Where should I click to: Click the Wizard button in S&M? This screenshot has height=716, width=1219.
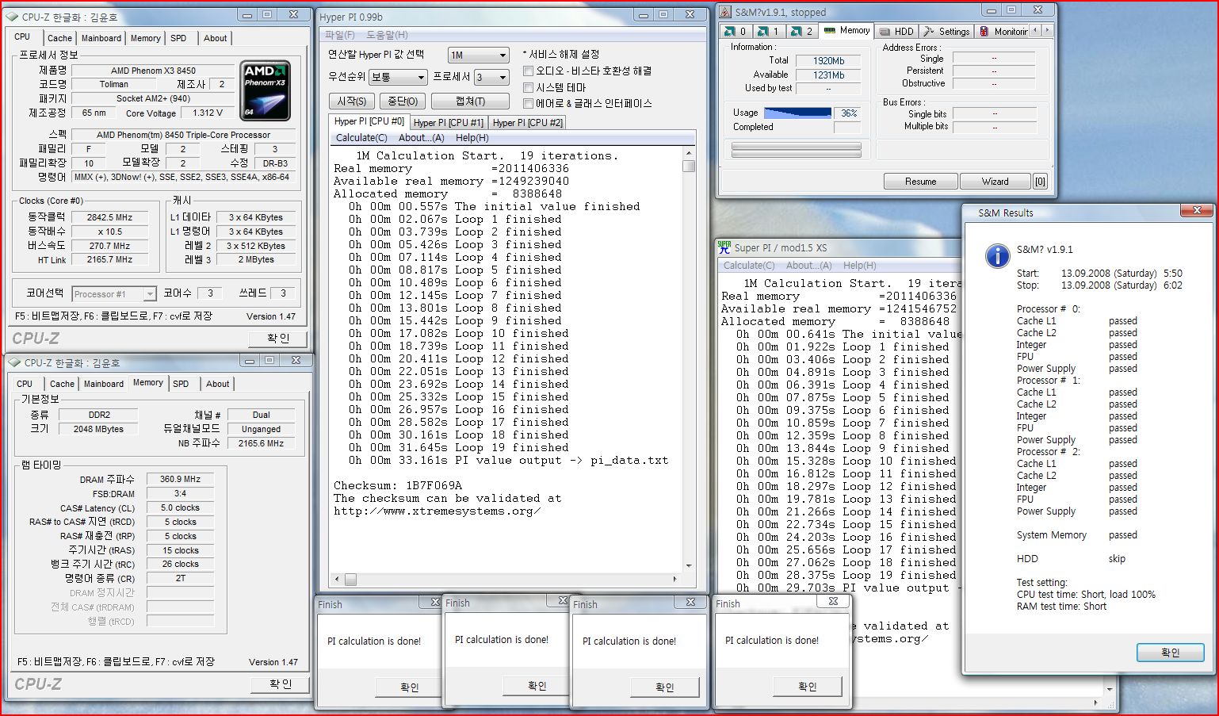coord(995,182)
